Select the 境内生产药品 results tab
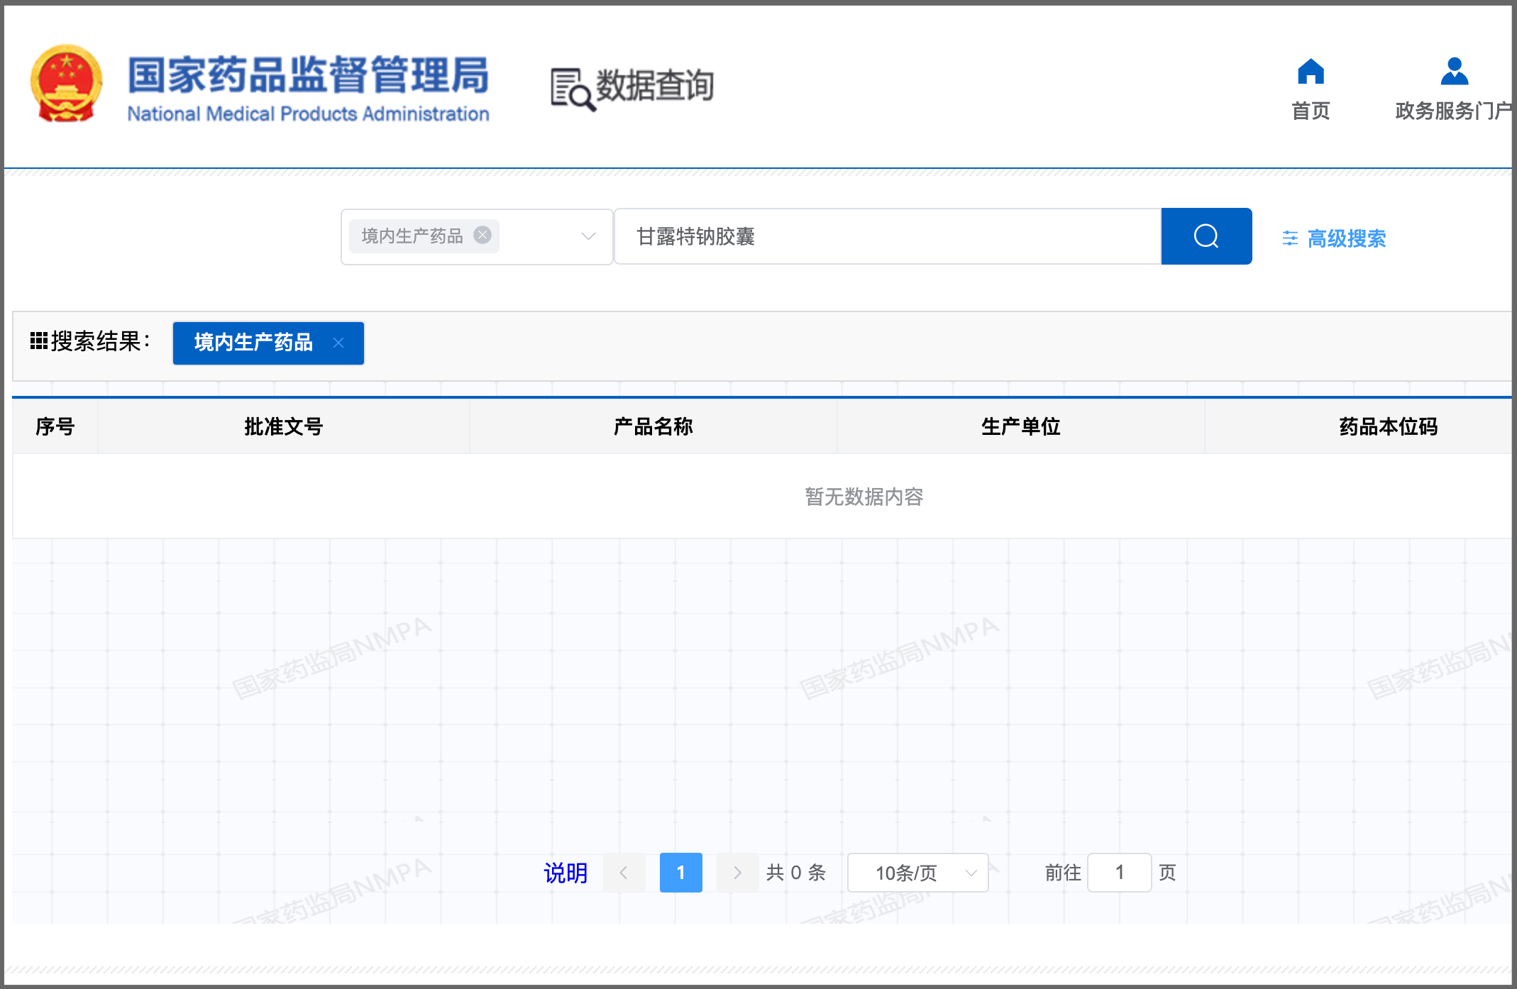Screen dimensions: 1517x989 pyautogui.click(x=253, y=343)
